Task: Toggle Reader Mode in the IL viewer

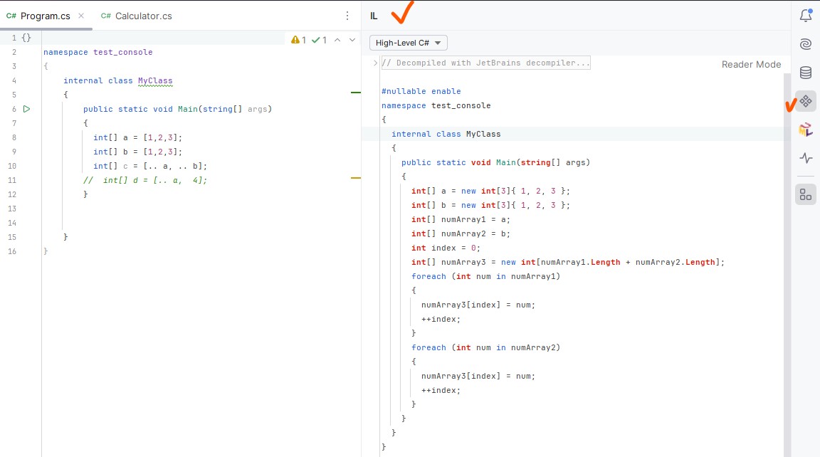Action: click(751, 64)
